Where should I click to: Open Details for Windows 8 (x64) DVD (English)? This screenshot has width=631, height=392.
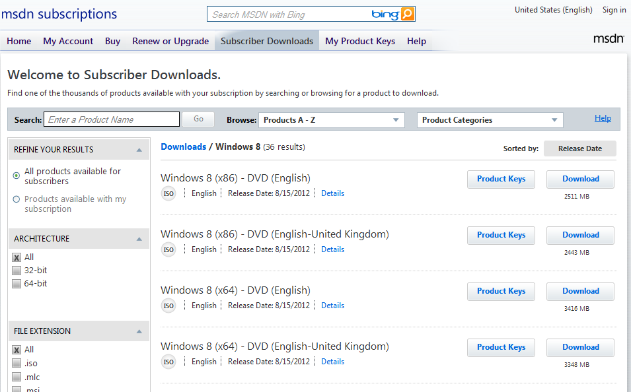(x=333, y=306)
